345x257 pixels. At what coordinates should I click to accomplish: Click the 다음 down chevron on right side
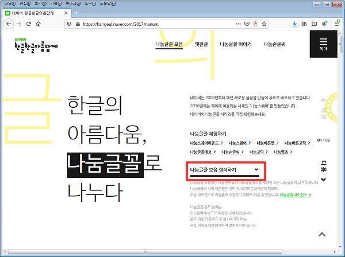(323, 180)
